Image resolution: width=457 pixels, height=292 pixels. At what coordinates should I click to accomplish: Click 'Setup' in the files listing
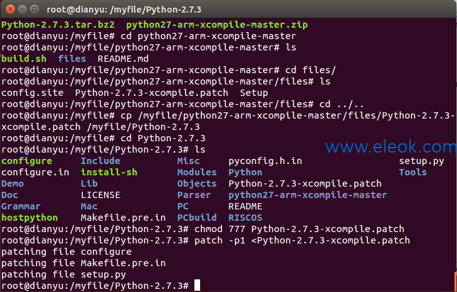click(x=254, y=93)
